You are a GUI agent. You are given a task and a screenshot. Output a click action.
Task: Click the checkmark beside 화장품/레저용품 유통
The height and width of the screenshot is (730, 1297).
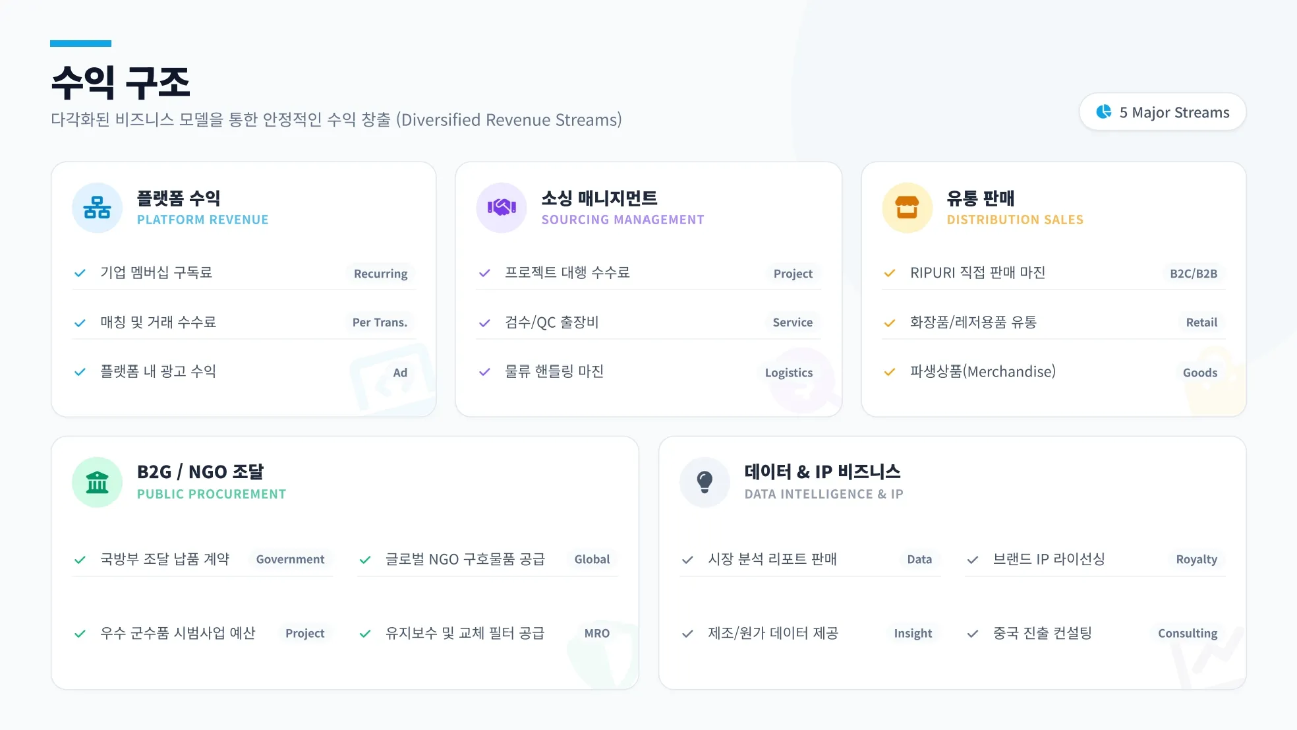pyautogui.click(x=890, y=322)
